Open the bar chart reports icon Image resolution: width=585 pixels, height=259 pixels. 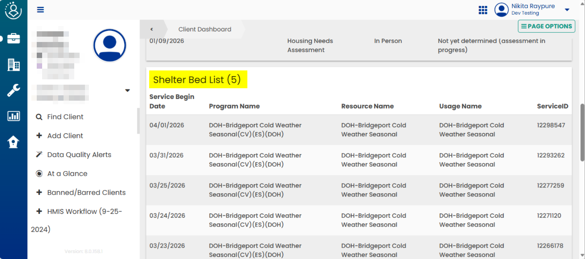tap(14, 116)
